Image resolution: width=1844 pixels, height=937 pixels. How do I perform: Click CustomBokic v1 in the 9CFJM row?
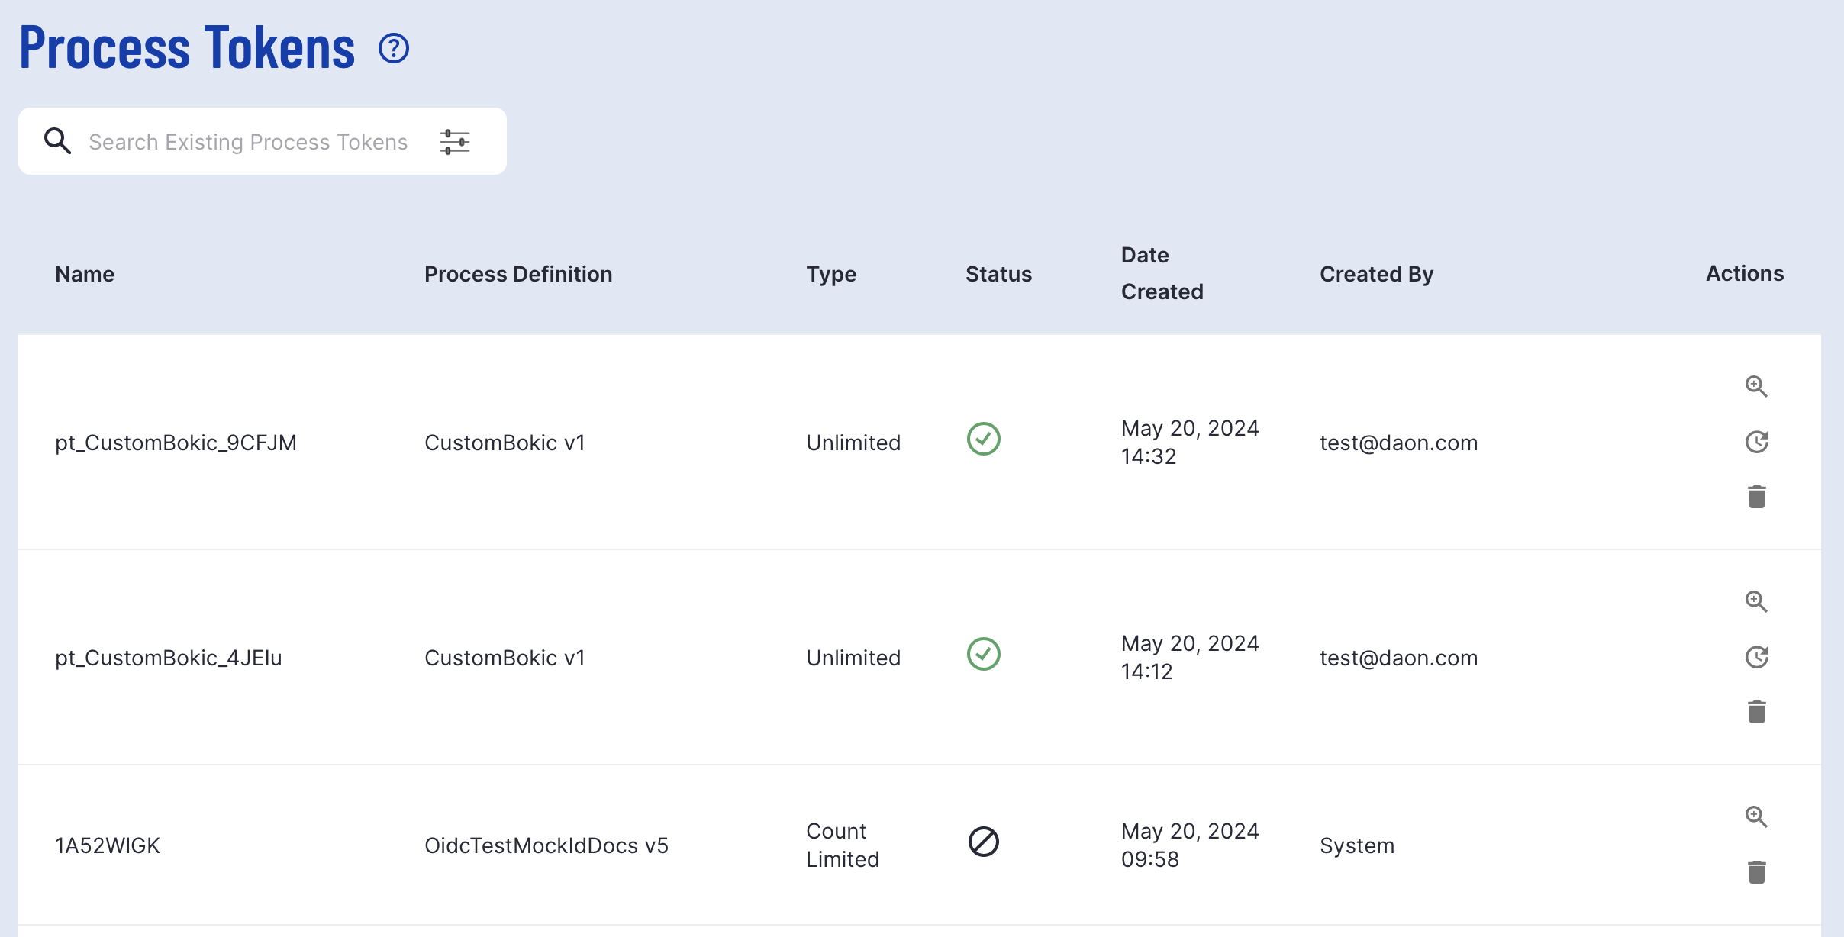(x=505, y=443)
